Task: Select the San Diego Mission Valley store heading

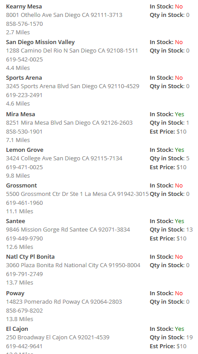Action: (x=40, y=42)
